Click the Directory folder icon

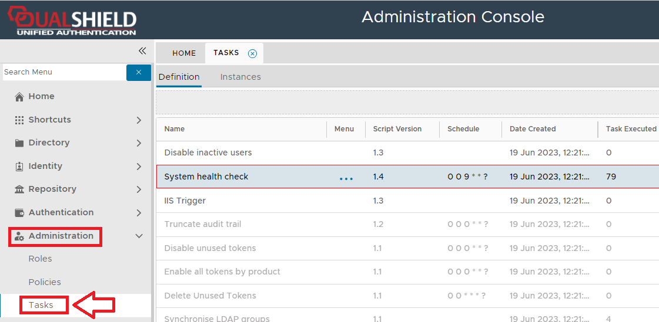pos(19,143)
